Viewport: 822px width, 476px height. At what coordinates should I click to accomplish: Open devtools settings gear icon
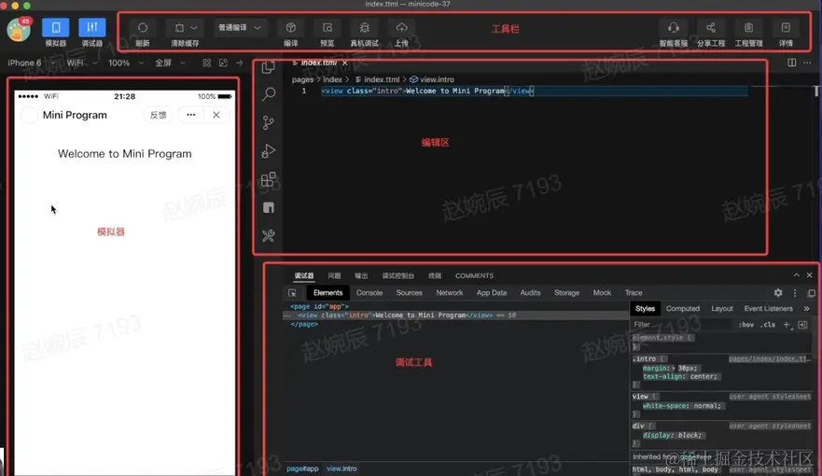pyautogui.click(x=778, y=293)
